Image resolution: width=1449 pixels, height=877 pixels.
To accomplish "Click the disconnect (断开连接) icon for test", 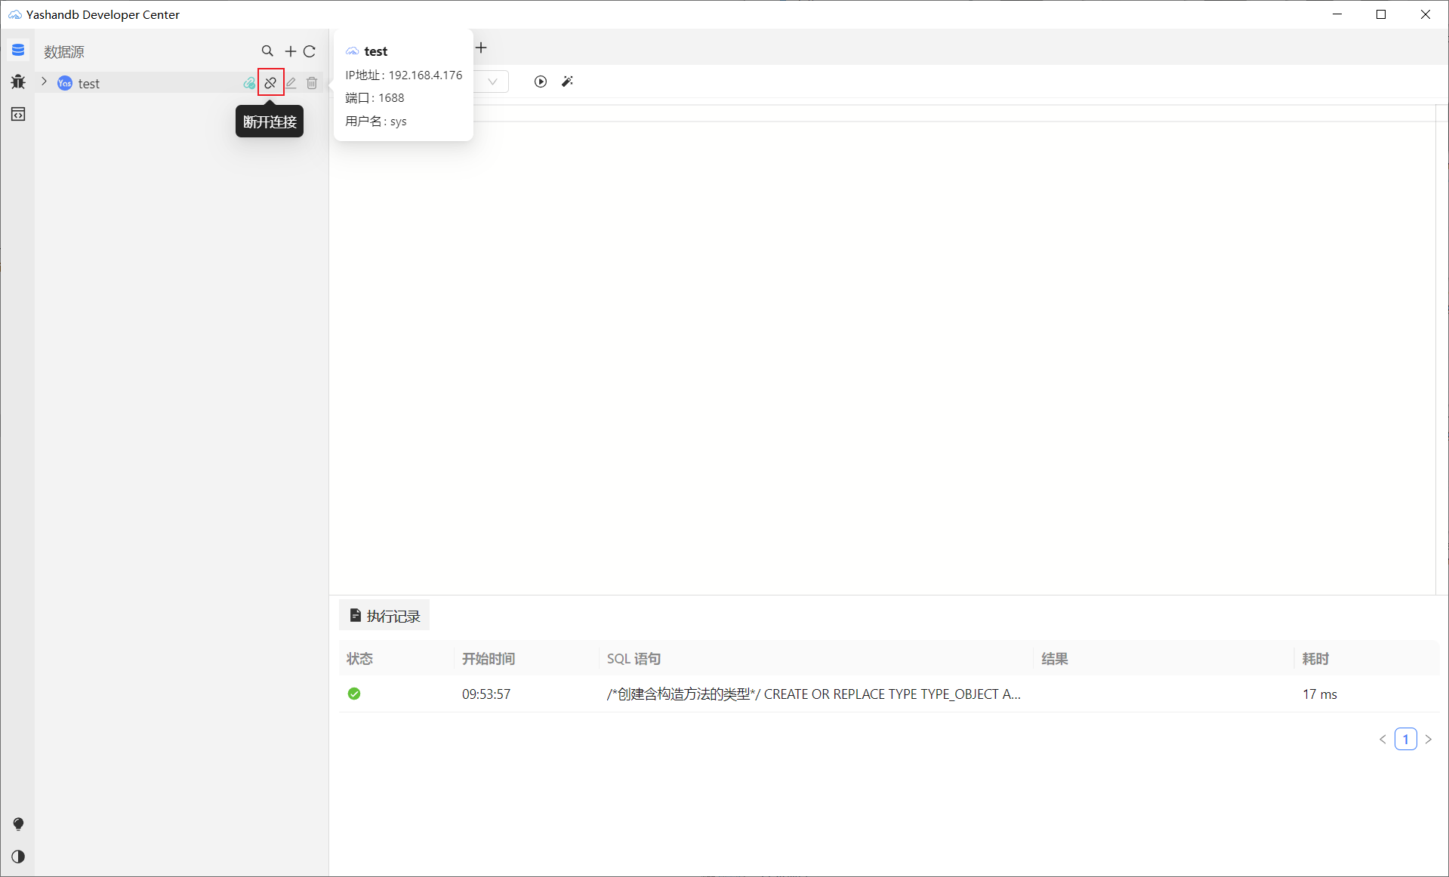I will [270, 83].
